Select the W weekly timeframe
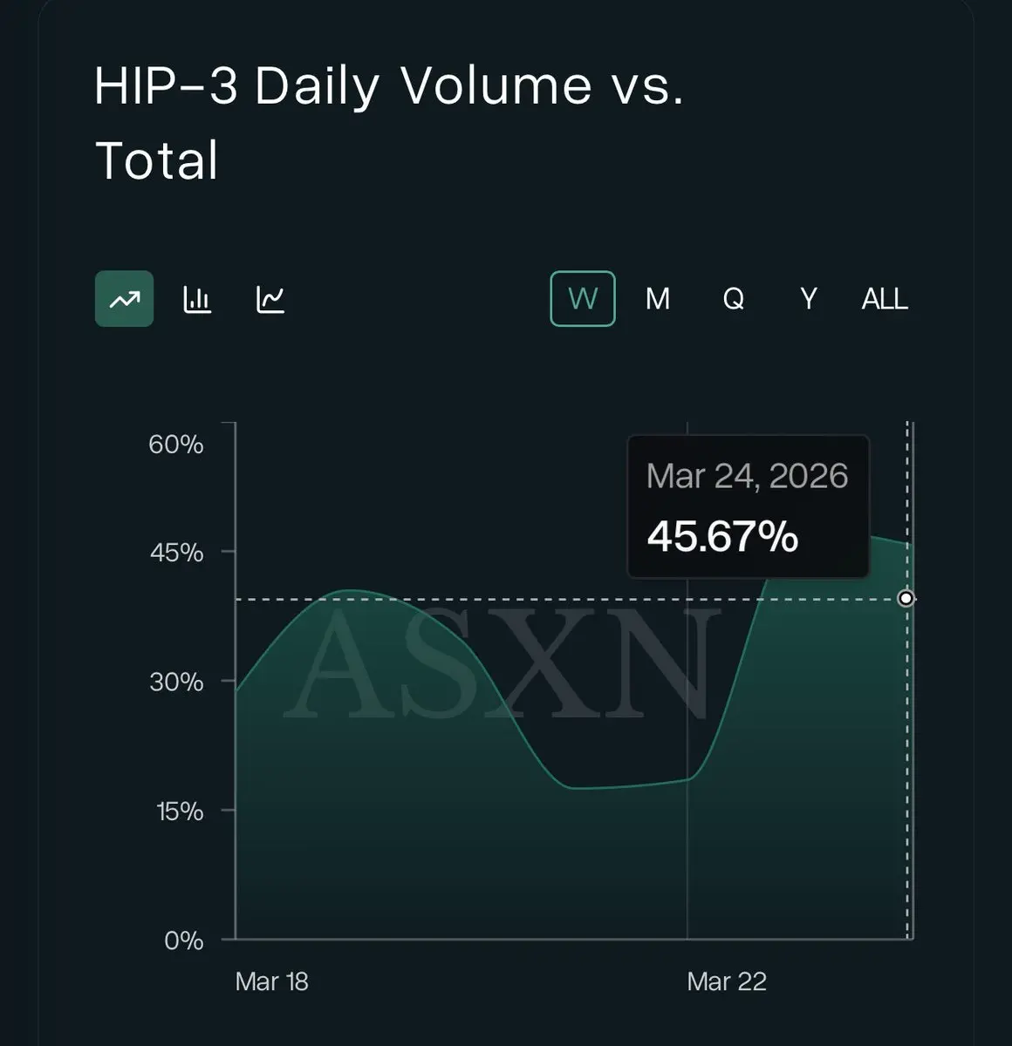Viewport: 1012px width, 1046px height. (583, 299)
